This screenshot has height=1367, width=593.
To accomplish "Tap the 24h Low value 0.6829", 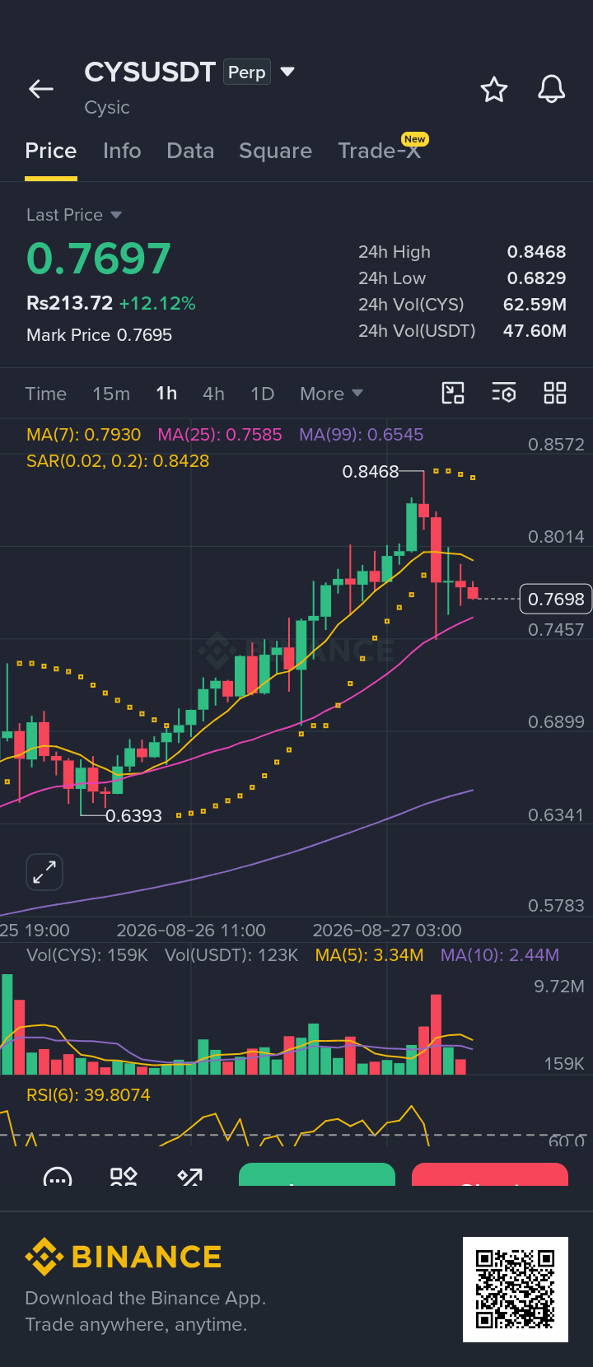I will (536, 278).
